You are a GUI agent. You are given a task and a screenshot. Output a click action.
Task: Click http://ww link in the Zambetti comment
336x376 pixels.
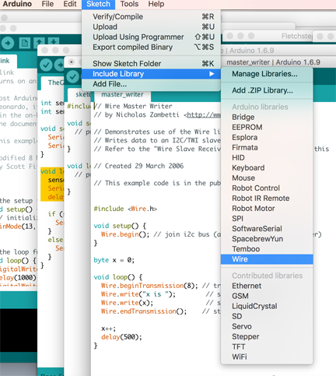coord(203,114)
